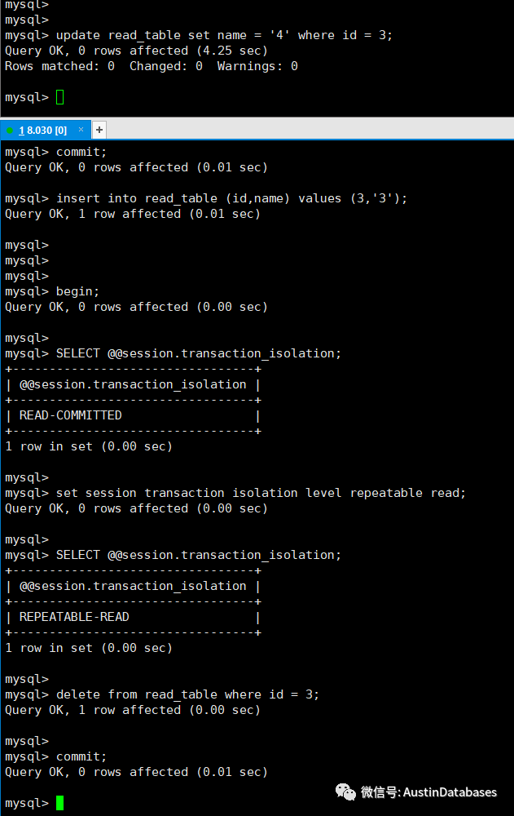Click empty tab bar area beside plus button
The image size is (514, 816).
click(x=310, y=130)
